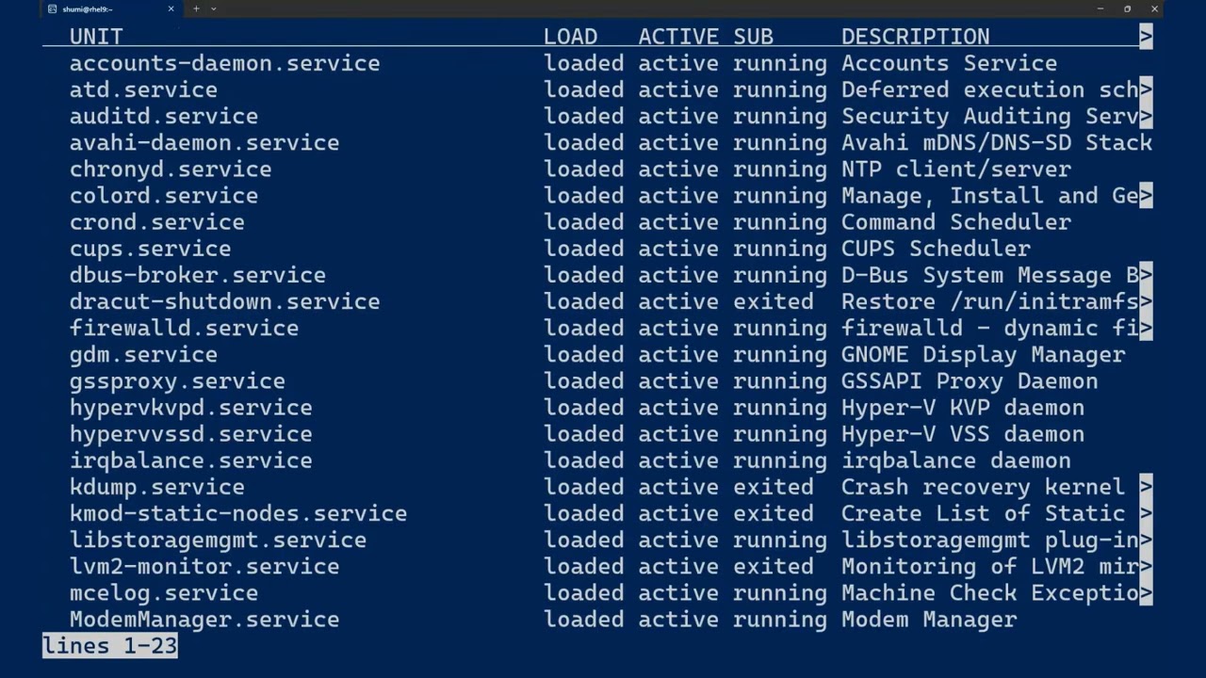Click the "lines 1-23" pager status
This screenshot has height=678, width=1206.
click(x=110, y=646)
